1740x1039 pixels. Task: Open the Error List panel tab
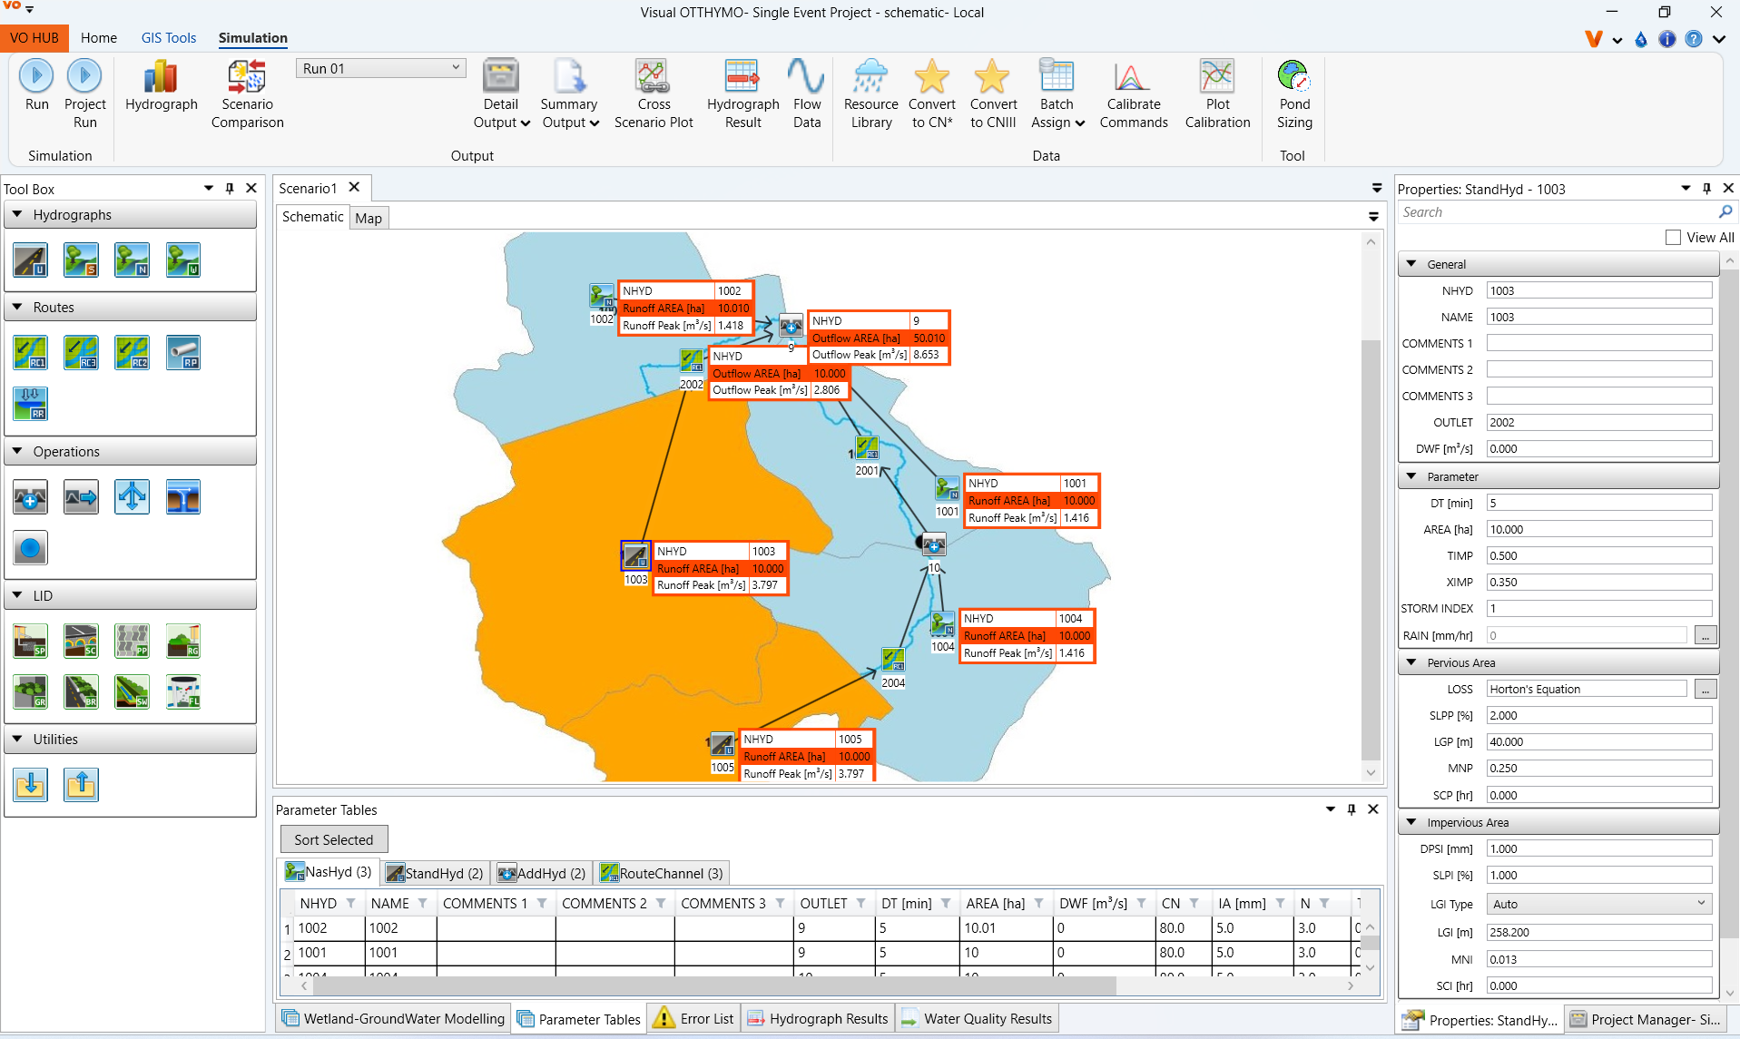(694, 1019)
